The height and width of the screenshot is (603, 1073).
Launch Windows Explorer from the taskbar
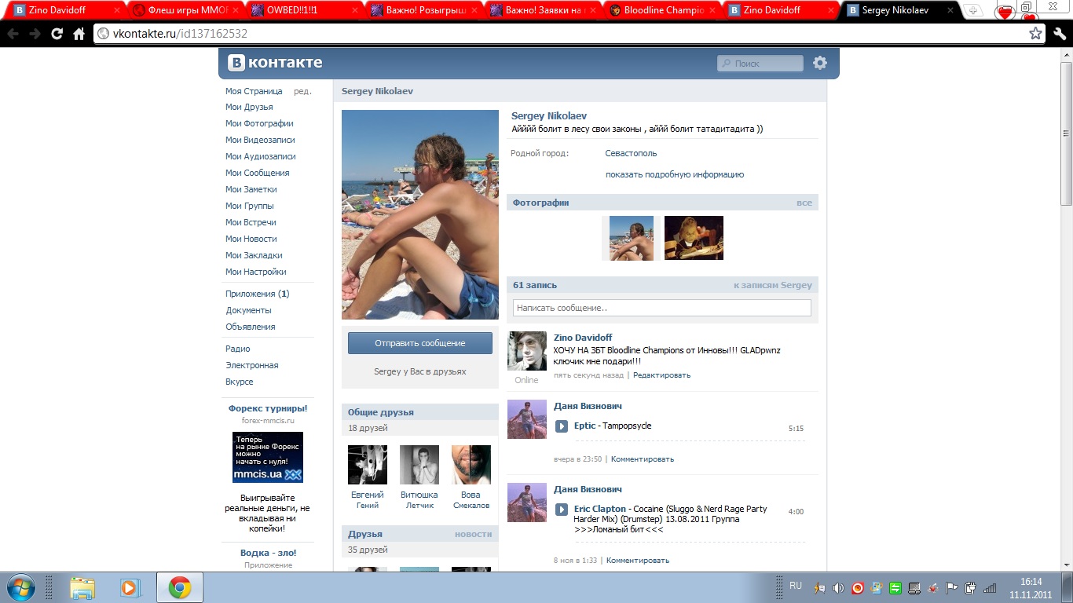pyautogui.click(x=82, y=587)
